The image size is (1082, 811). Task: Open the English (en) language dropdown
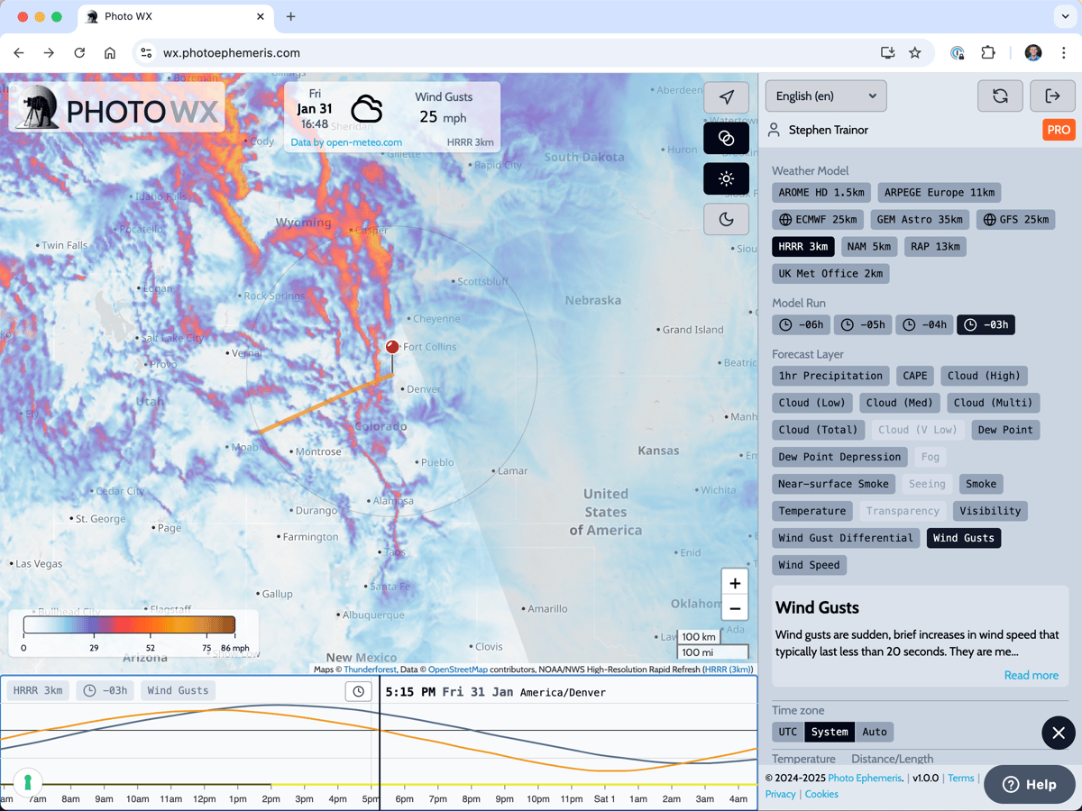click(826, 96)
